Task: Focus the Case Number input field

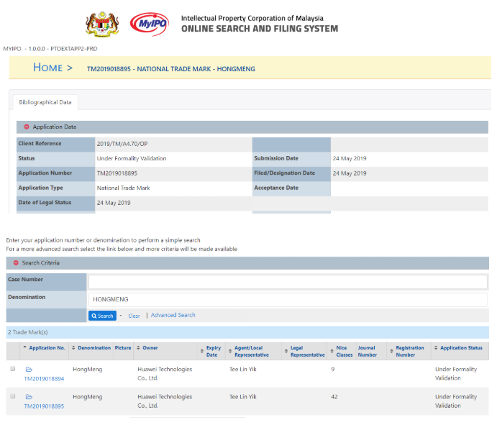Action: (x=288, y=282)
